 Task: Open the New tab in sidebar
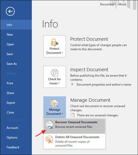[16, 34]
